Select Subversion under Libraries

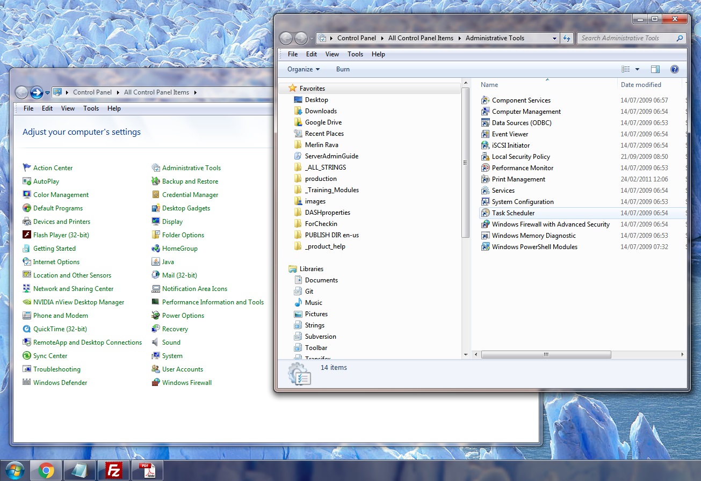[320, 337]
